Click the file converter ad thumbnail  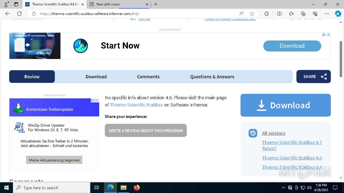pos(35,46)
